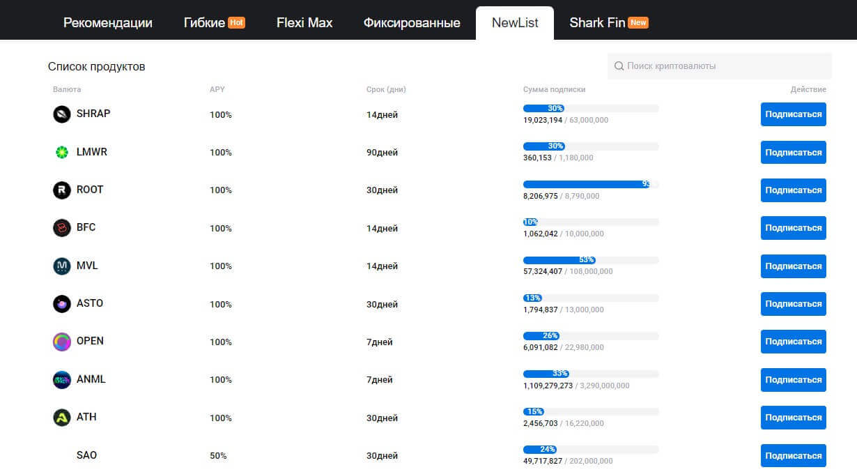Click the ATH coin icon
This screenshot has height=472, width=857.
62,418
